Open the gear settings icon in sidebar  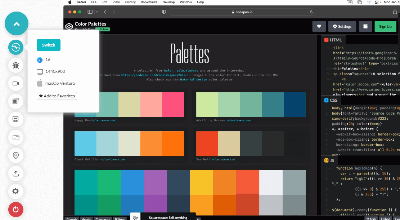[x=16, y=191]
